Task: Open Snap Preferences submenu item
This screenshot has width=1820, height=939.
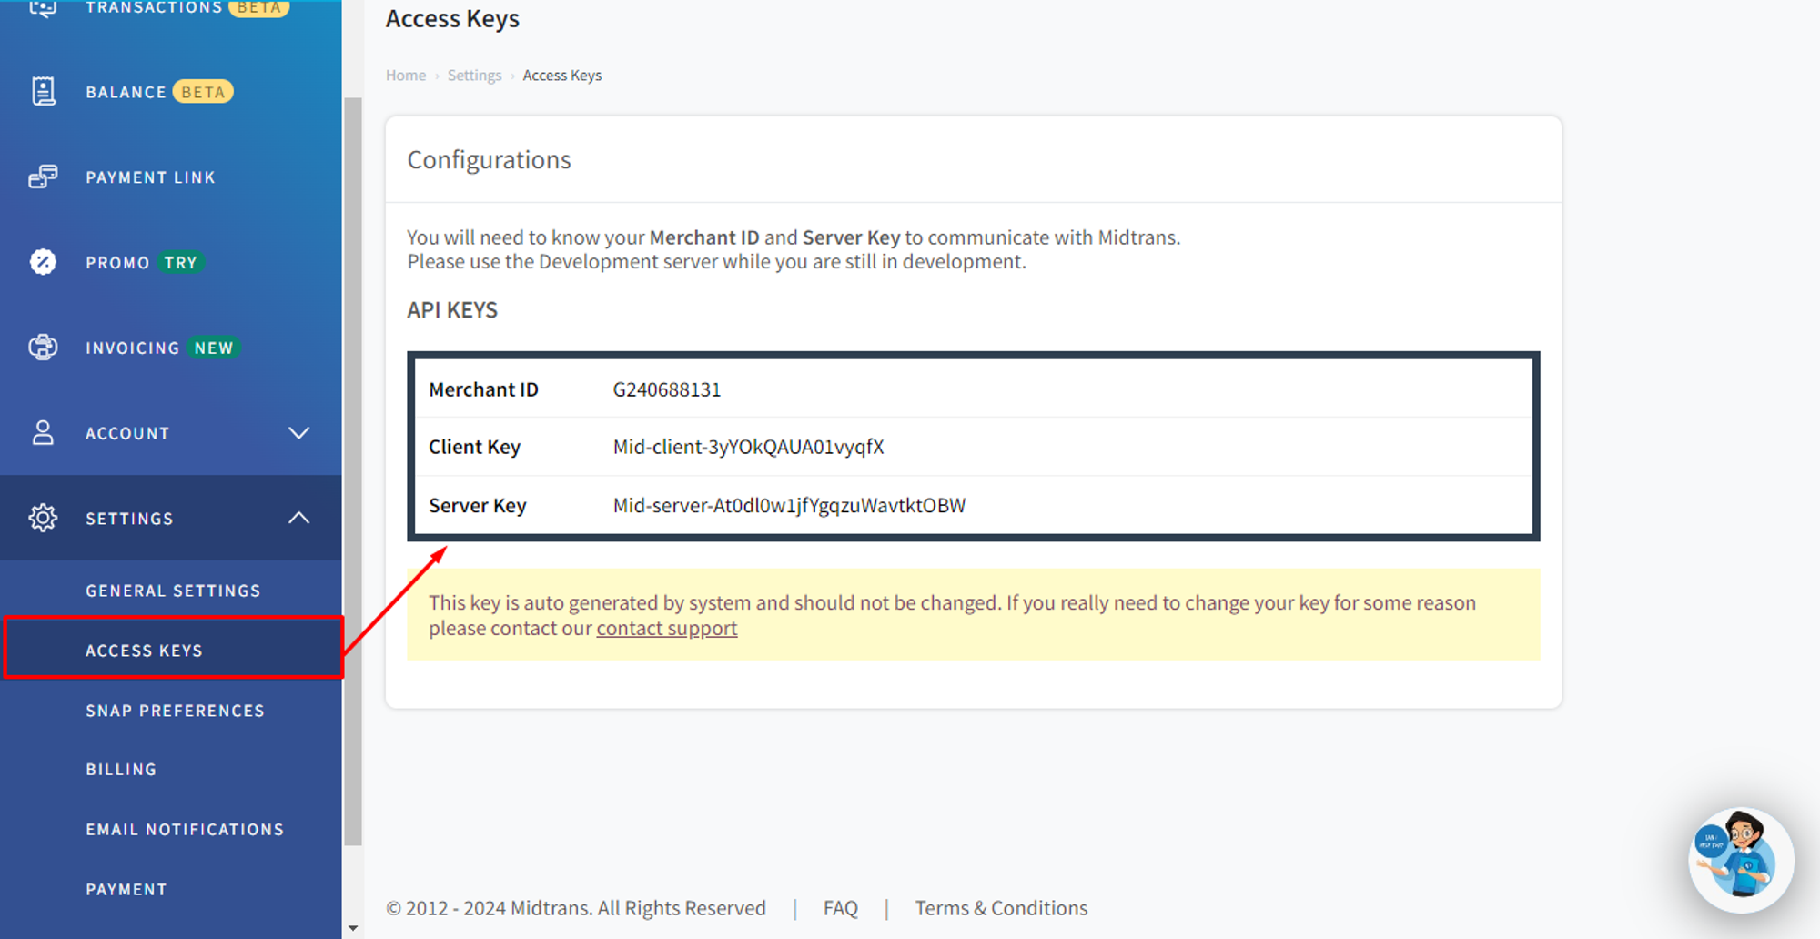Action: tap(175, 711)
